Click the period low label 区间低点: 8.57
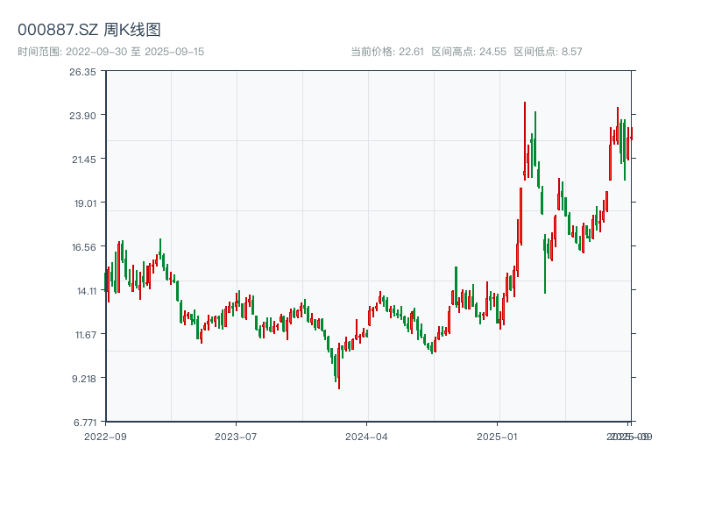This screenshot has height=526, width=701. [x=548, y=52]
